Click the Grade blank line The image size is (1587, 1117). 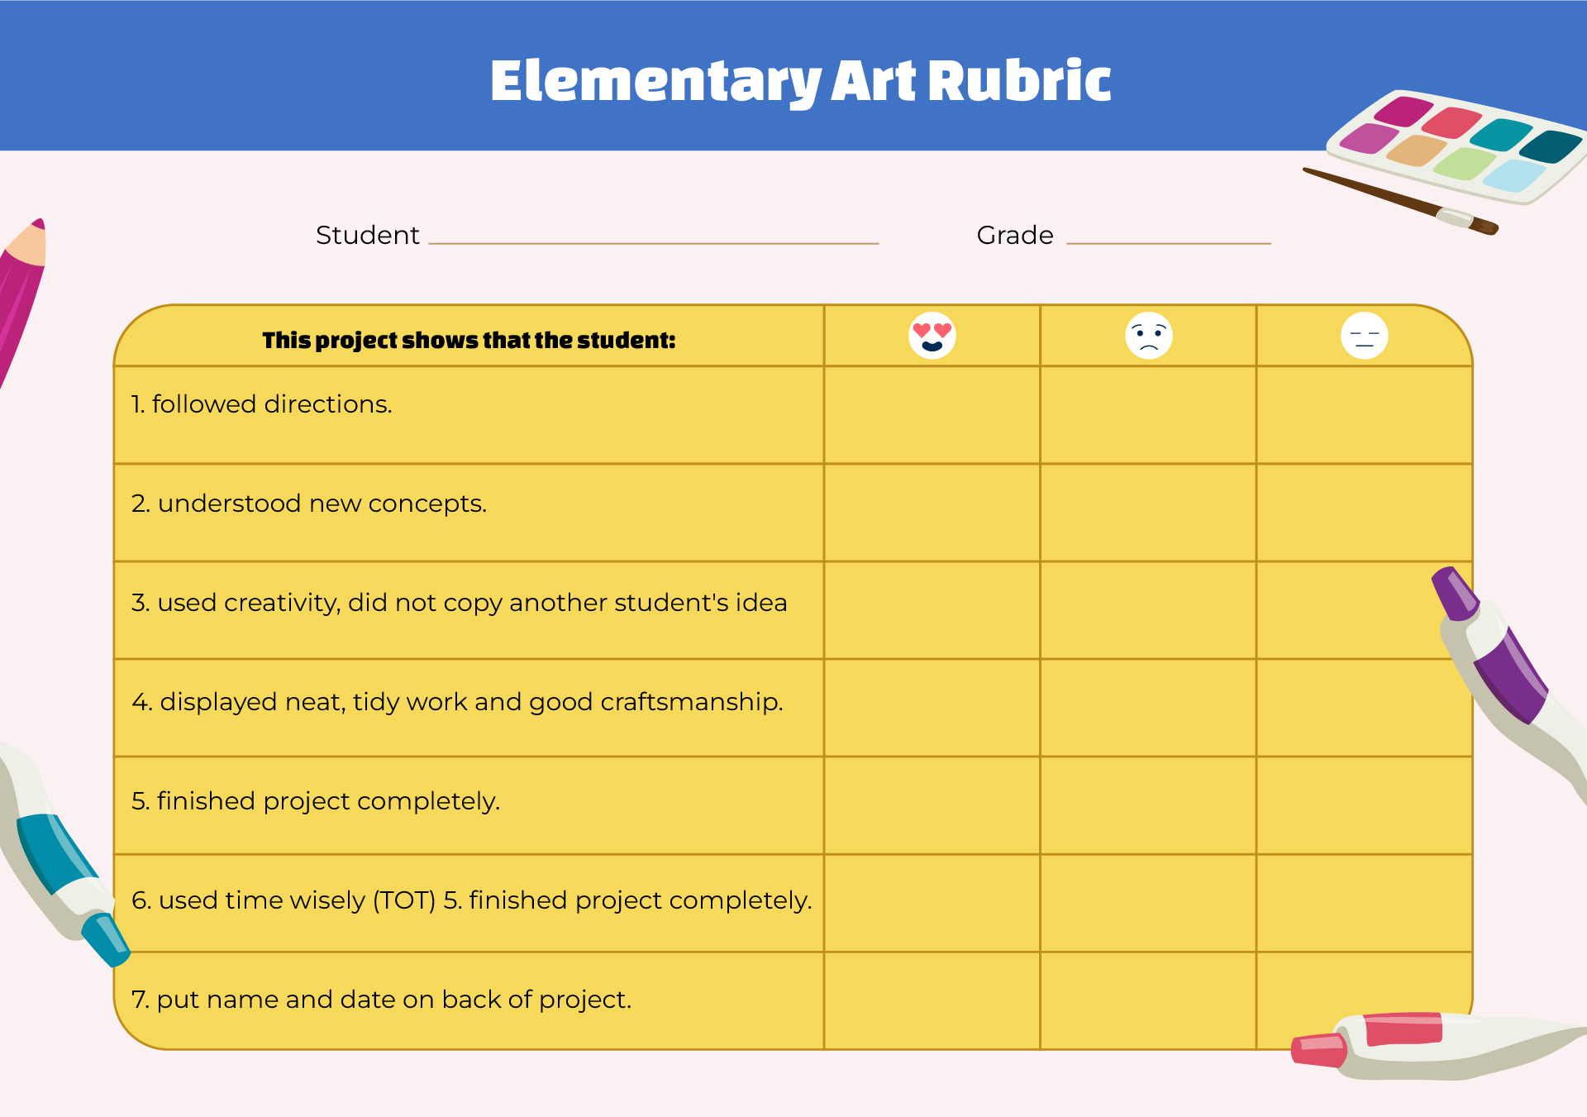coord(1168,242)
